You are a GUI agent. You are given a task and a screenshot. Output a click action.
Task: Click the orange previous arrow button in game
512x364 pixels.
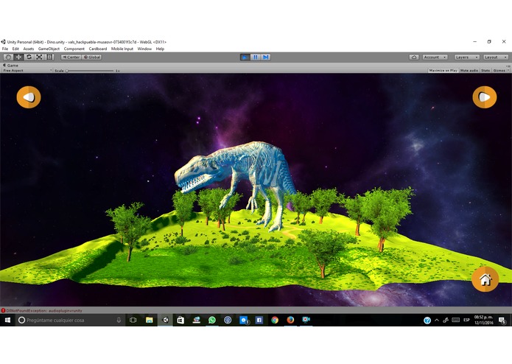pos(29,97)
